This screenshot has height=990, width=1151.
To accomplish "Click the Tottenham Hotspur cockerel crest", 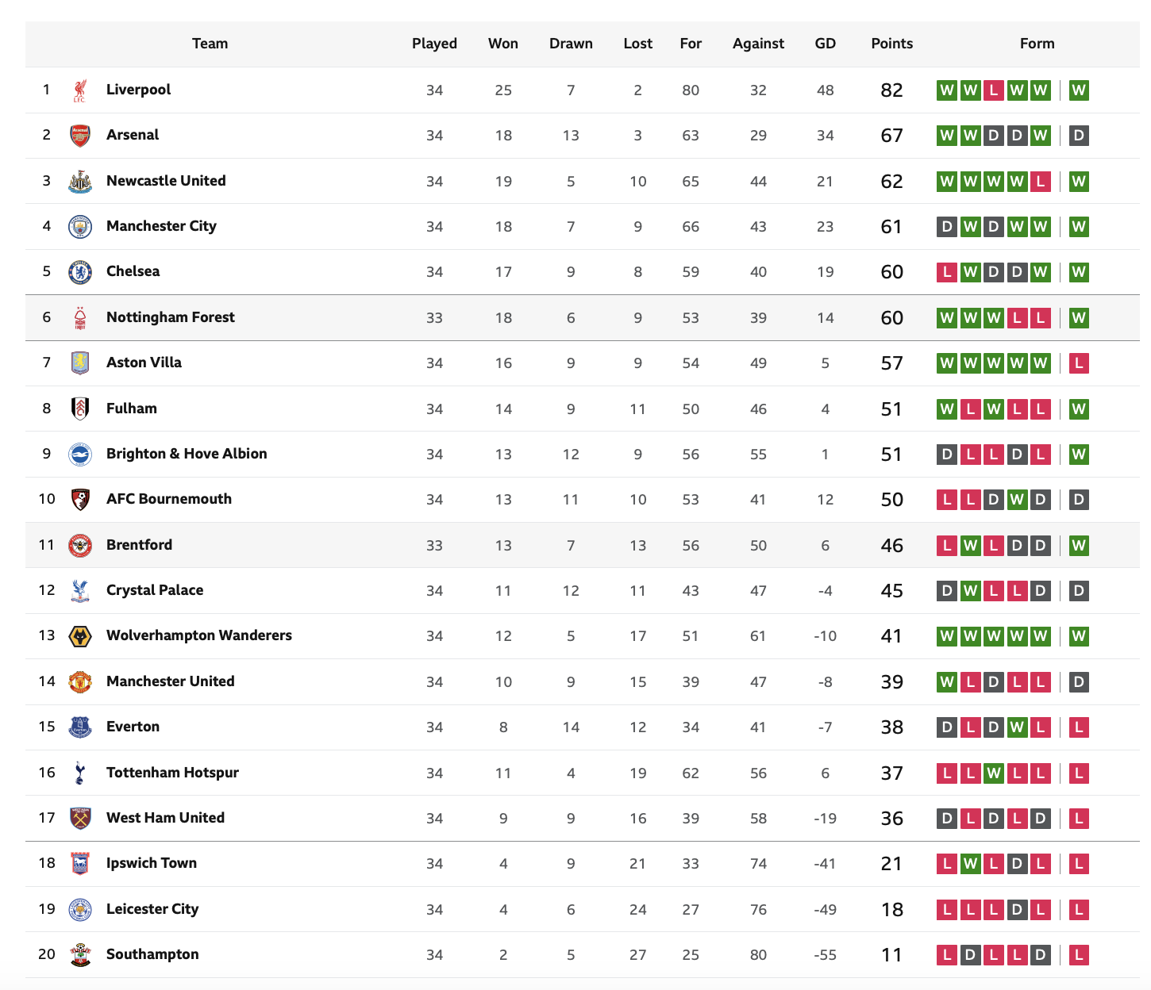I will pyautogui.click(x=79, y=773).
